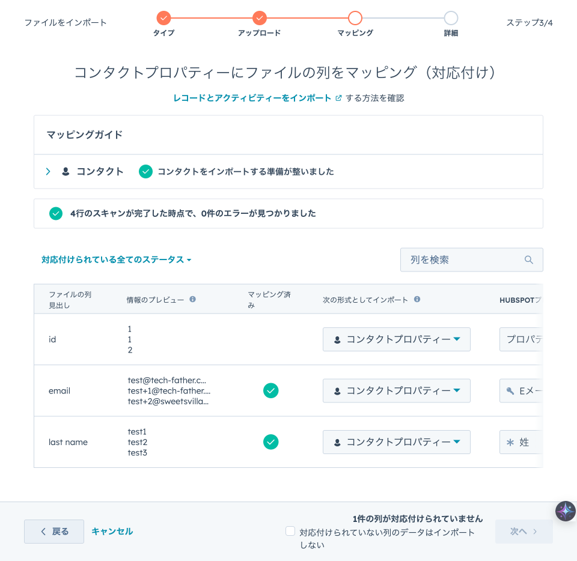The image size is (577, 561).
Task: Click the person icon beside コンタクト
Action: click(x=66, y=172)
